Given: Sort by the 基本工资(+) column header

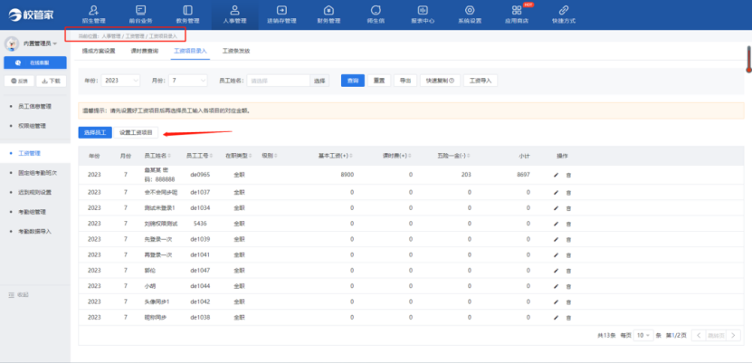Looking at the screenshot, I should point(334,155).
